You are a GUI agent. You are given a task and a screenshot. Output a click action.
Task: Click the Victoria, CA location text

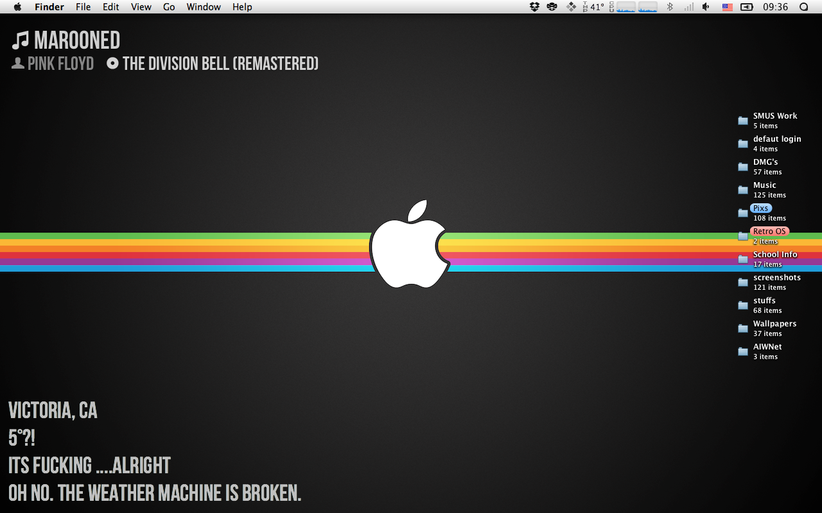53,410
